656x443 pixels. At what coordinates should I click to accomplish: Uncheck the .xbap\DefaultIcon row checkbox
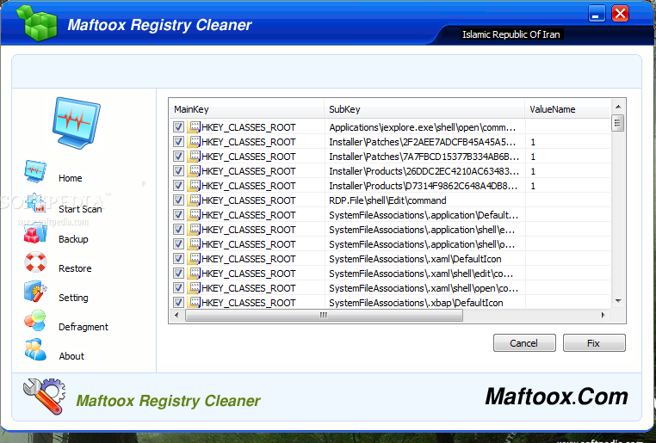pos(179,303)
